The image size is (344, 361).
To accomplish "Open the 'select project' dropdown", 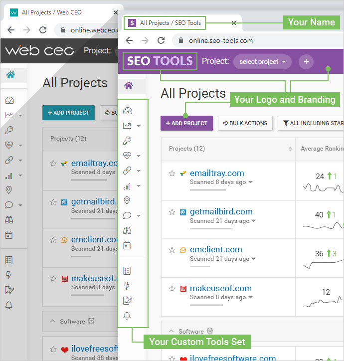I will click(x=262, y=62).
